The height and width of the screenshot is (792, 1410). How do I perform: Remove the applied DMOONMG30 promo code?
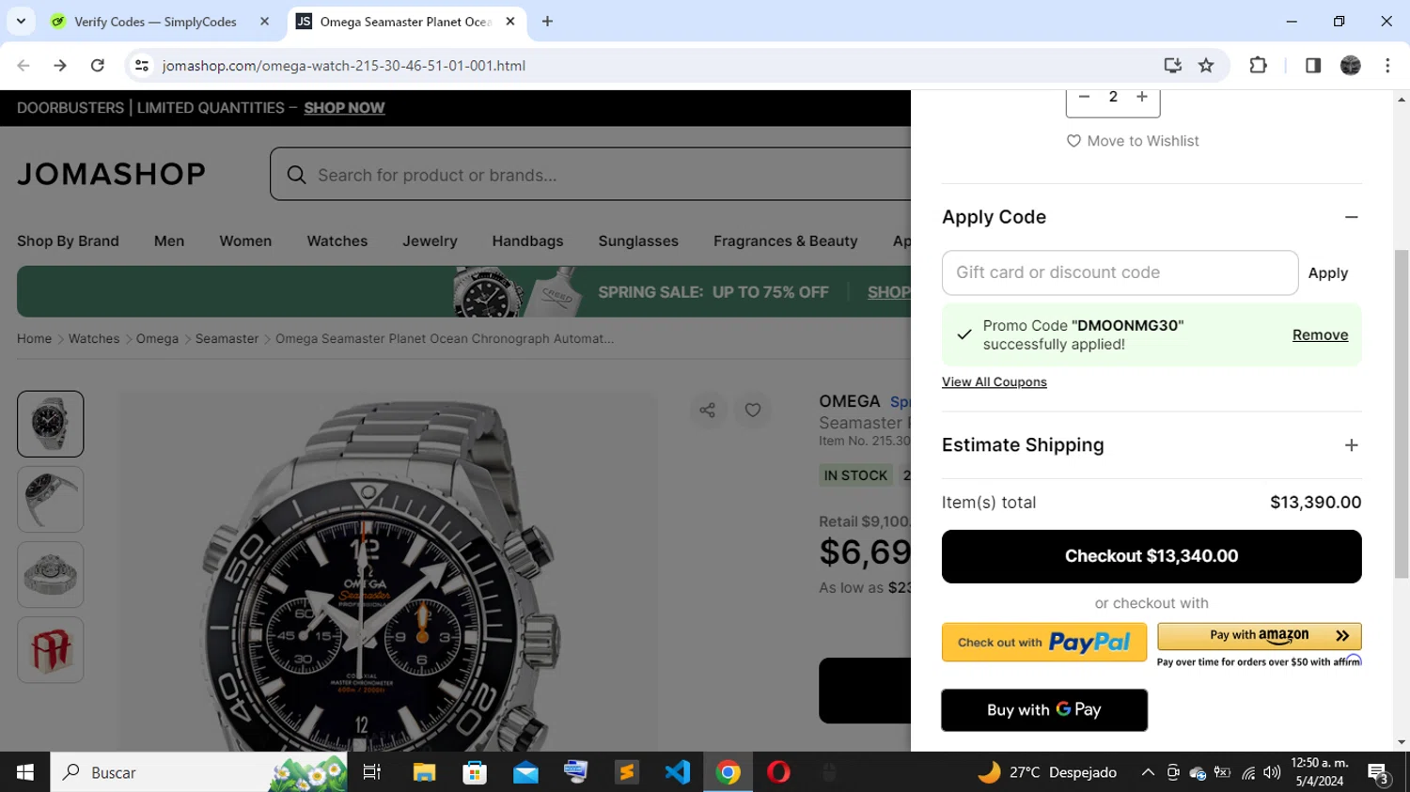click(1320, 335)
